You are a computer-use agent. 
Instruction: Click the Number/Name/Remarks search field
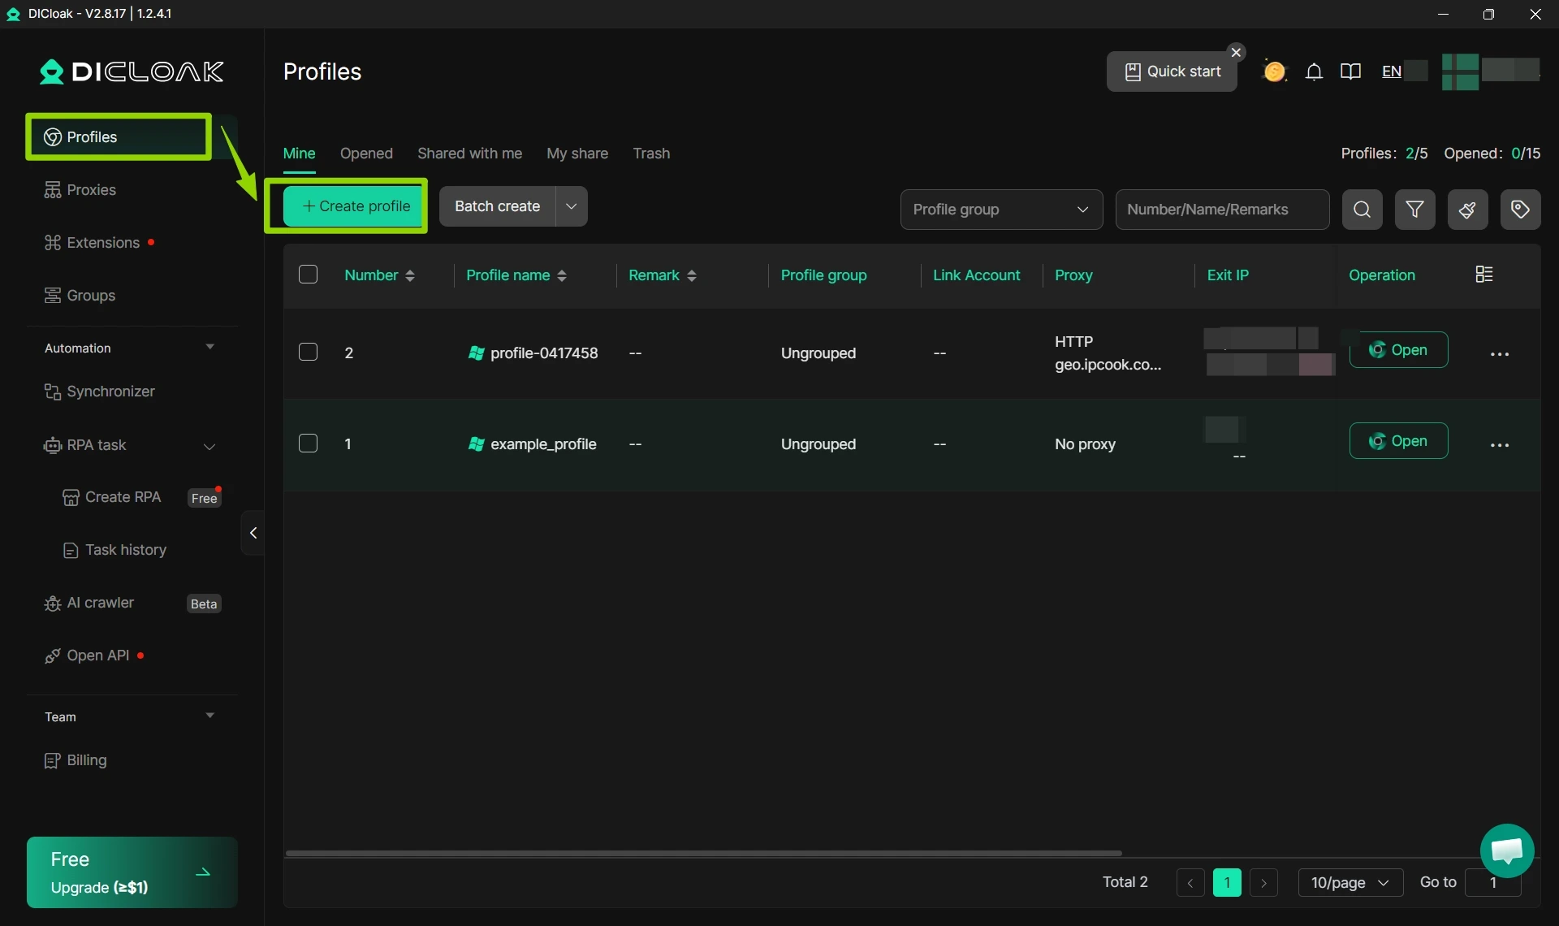[x=1222, y=209]
